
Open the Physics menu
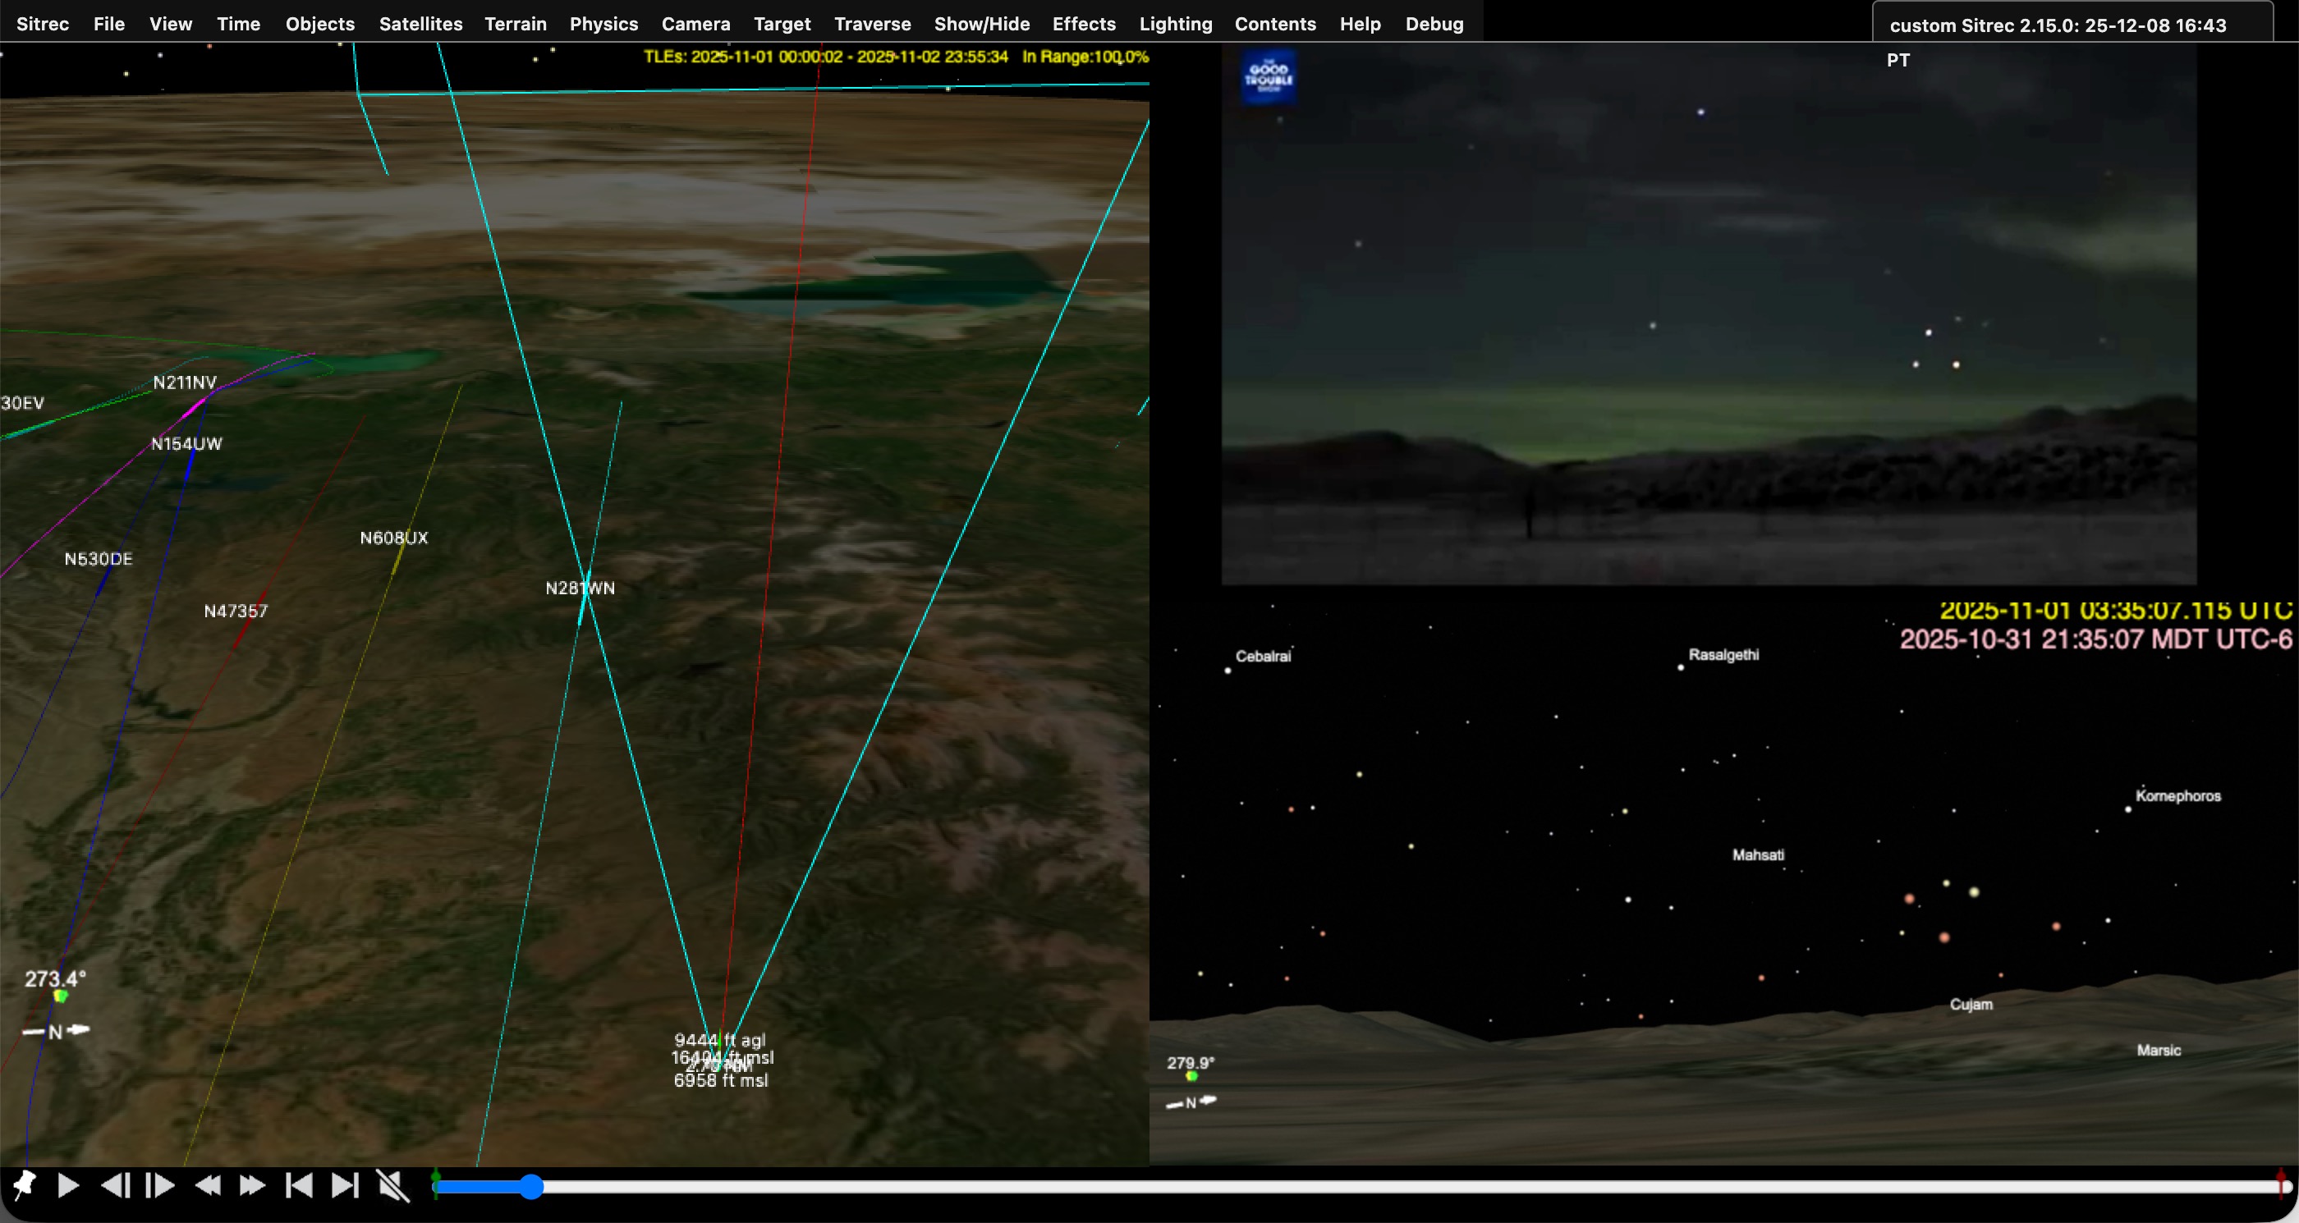603,24
